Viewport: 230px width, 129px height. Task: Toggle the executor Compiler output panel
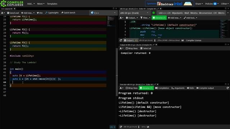205,88
